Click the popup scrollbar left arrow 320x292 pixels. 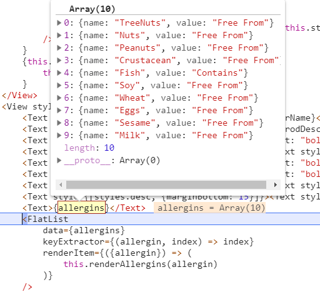click(x=61, y=185)
